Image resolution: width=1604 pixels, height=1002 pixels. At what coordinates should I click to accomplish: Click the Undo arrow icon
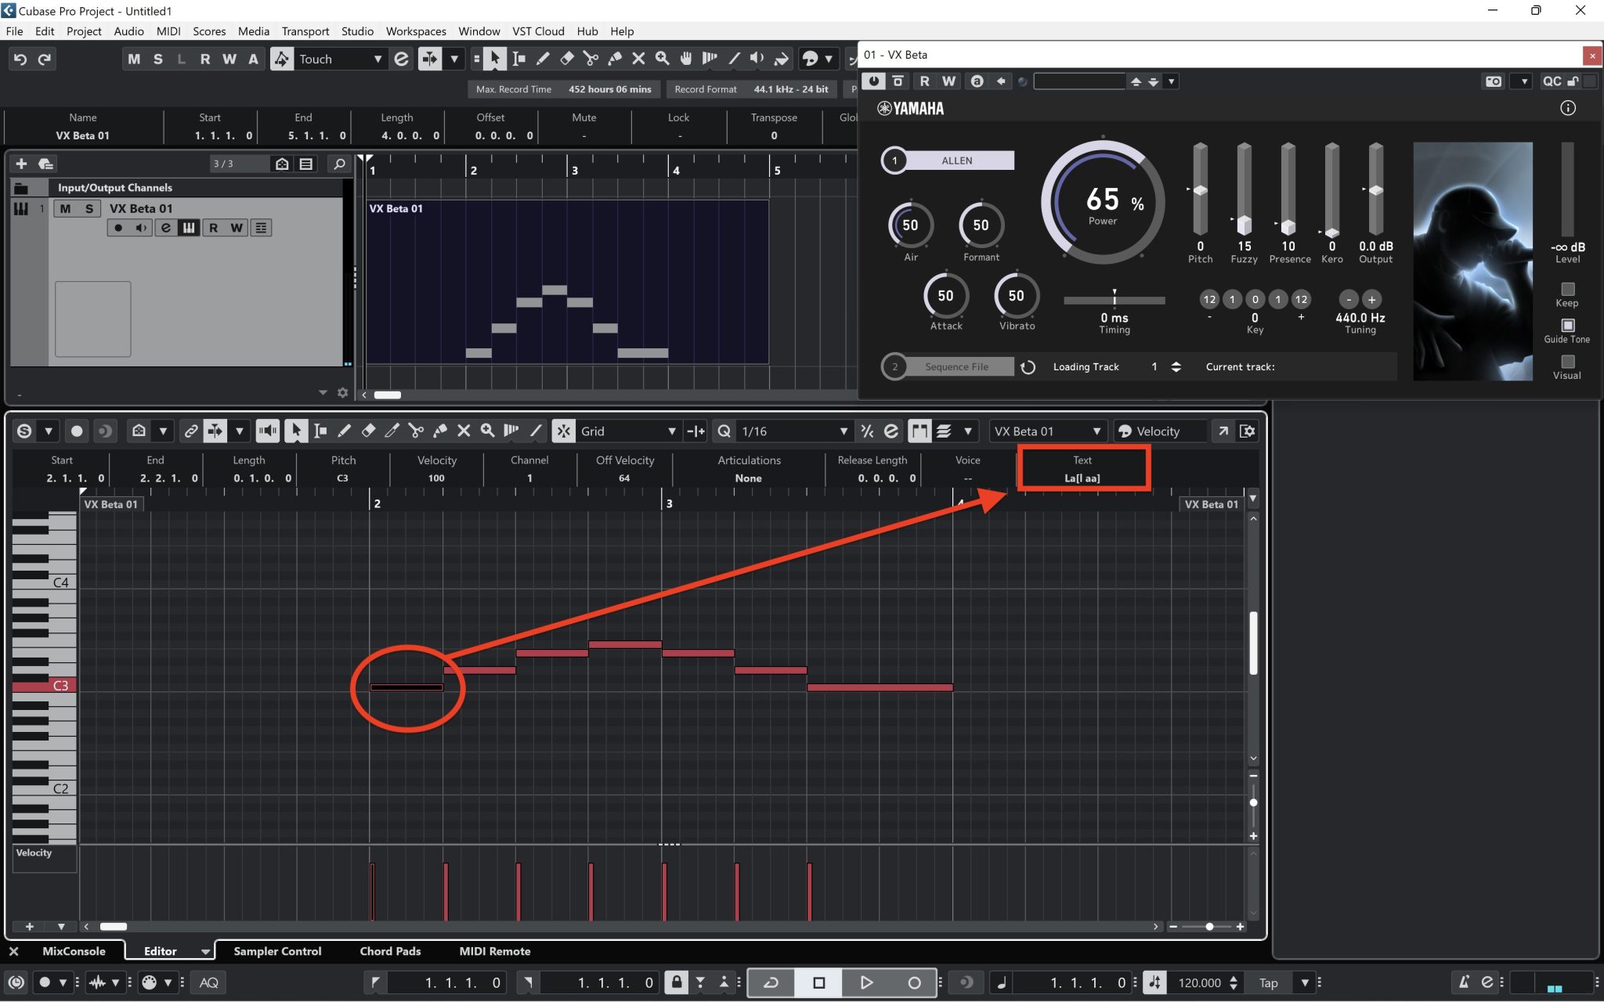click(x=20, y=59)
